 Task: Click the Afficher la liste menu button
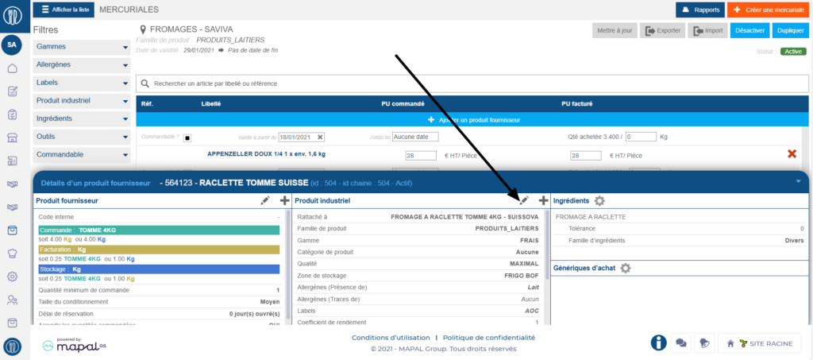(64, 10)
